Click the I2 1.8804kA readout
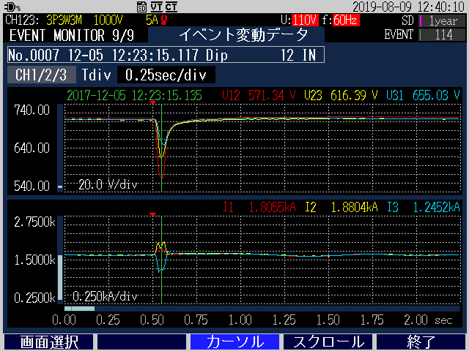469x351 pixels. [341, 207]
